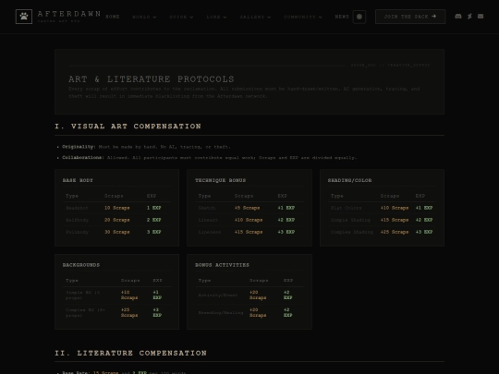Click the Halfbody row label
Image resolution: width=499 pixels, height=374 pixels.
click(77, 220)
